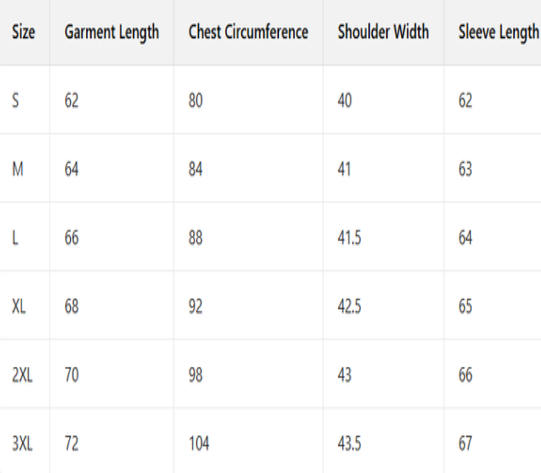541x473 pixels.
Task: Click chest circumference value 80 for size S
Action: tap(196, 101)
